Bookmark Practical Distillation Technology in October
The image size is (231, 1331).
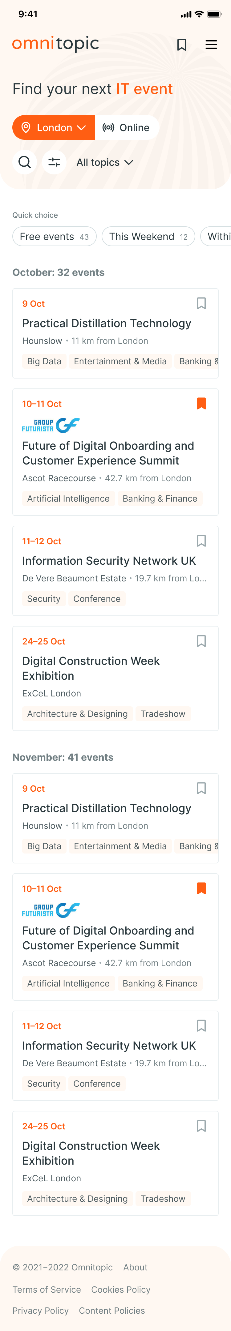tap(201, 303)
